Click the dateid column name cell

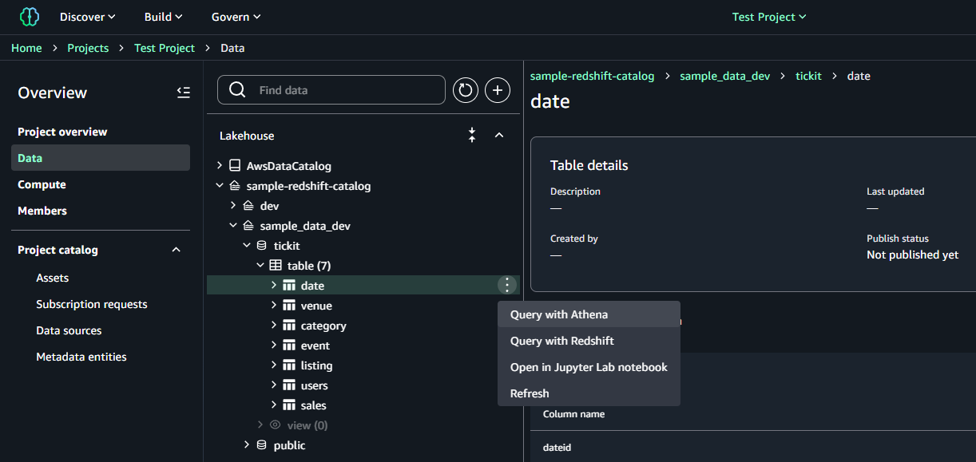click(x=557, y=448)
